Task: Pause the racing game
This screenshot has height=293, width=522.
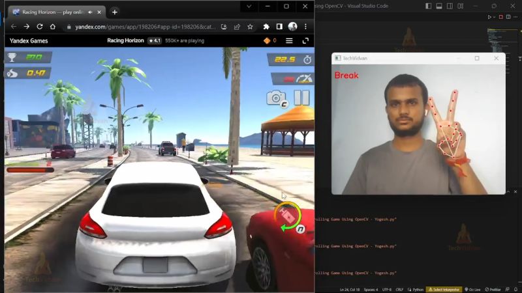Action: click(x=301, y=98)
